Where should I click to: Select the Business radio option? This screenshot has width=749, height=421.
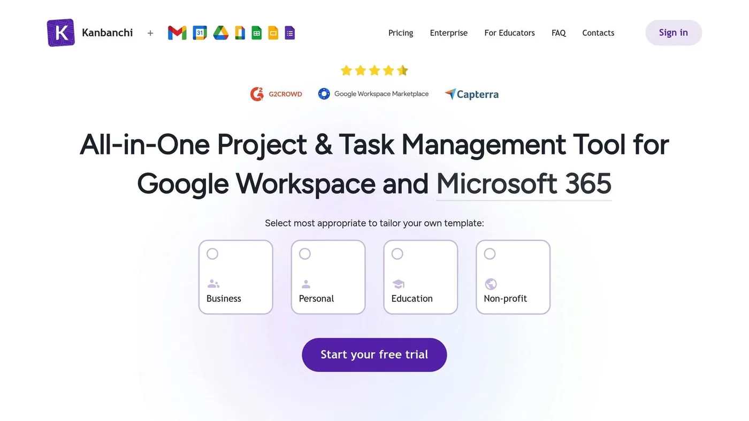point(212,254)
